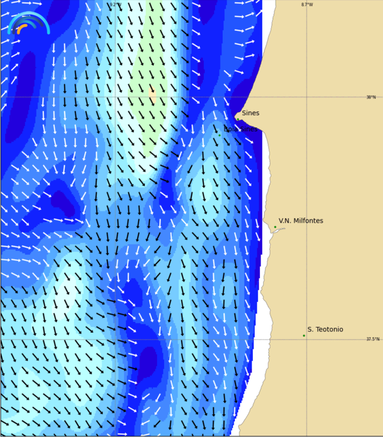
Task: Click the 9.2°W longitude label
Action: pyautogui.click(x=114, y=5)
